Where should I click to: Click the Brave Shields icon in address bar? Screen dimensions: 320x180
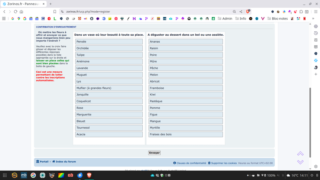248,12
